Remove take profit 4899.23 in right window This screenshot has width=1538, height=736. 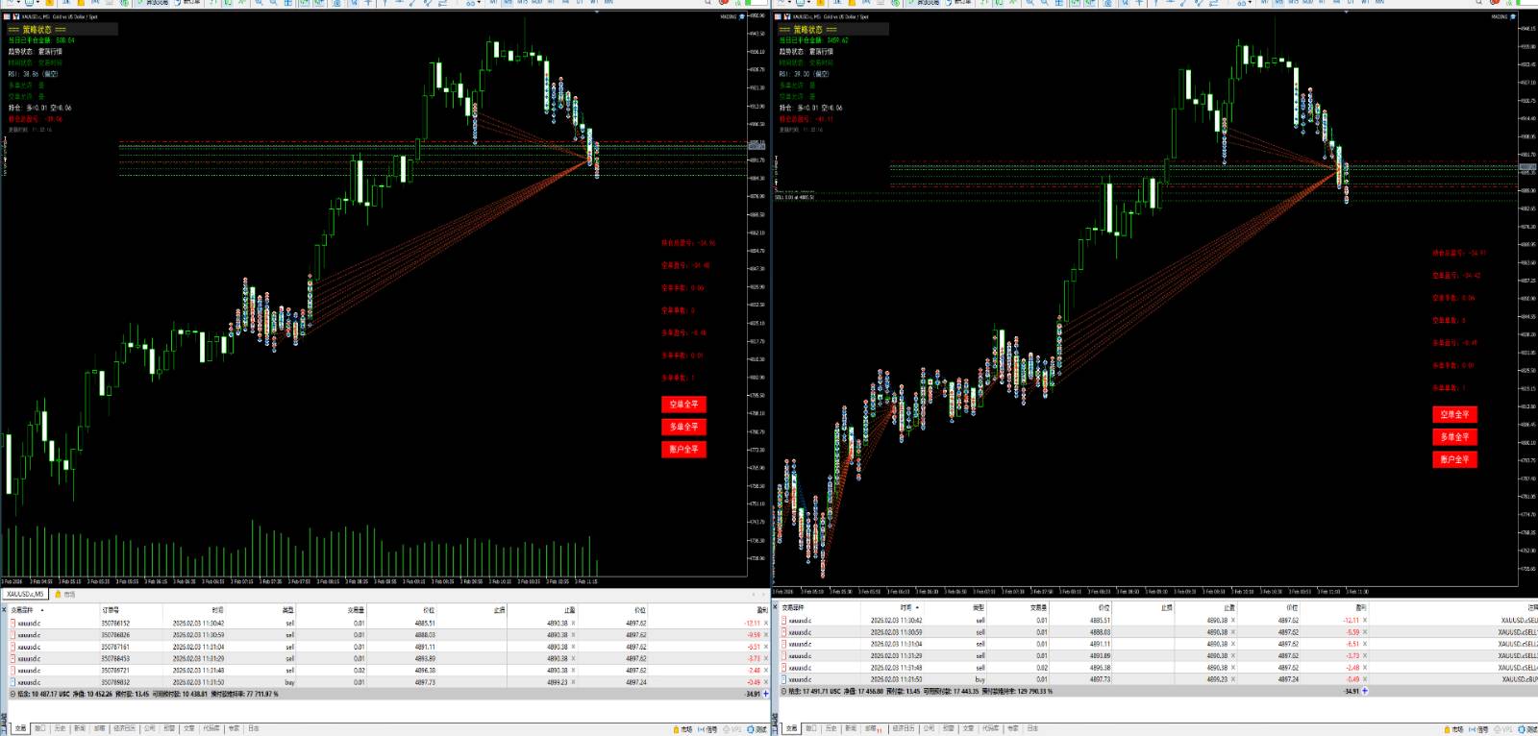(x=1233, y=678)
